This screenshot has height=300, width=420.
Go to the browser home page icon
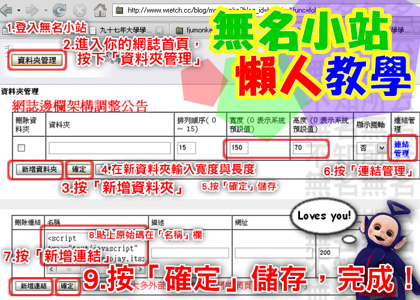coord(100,10)
